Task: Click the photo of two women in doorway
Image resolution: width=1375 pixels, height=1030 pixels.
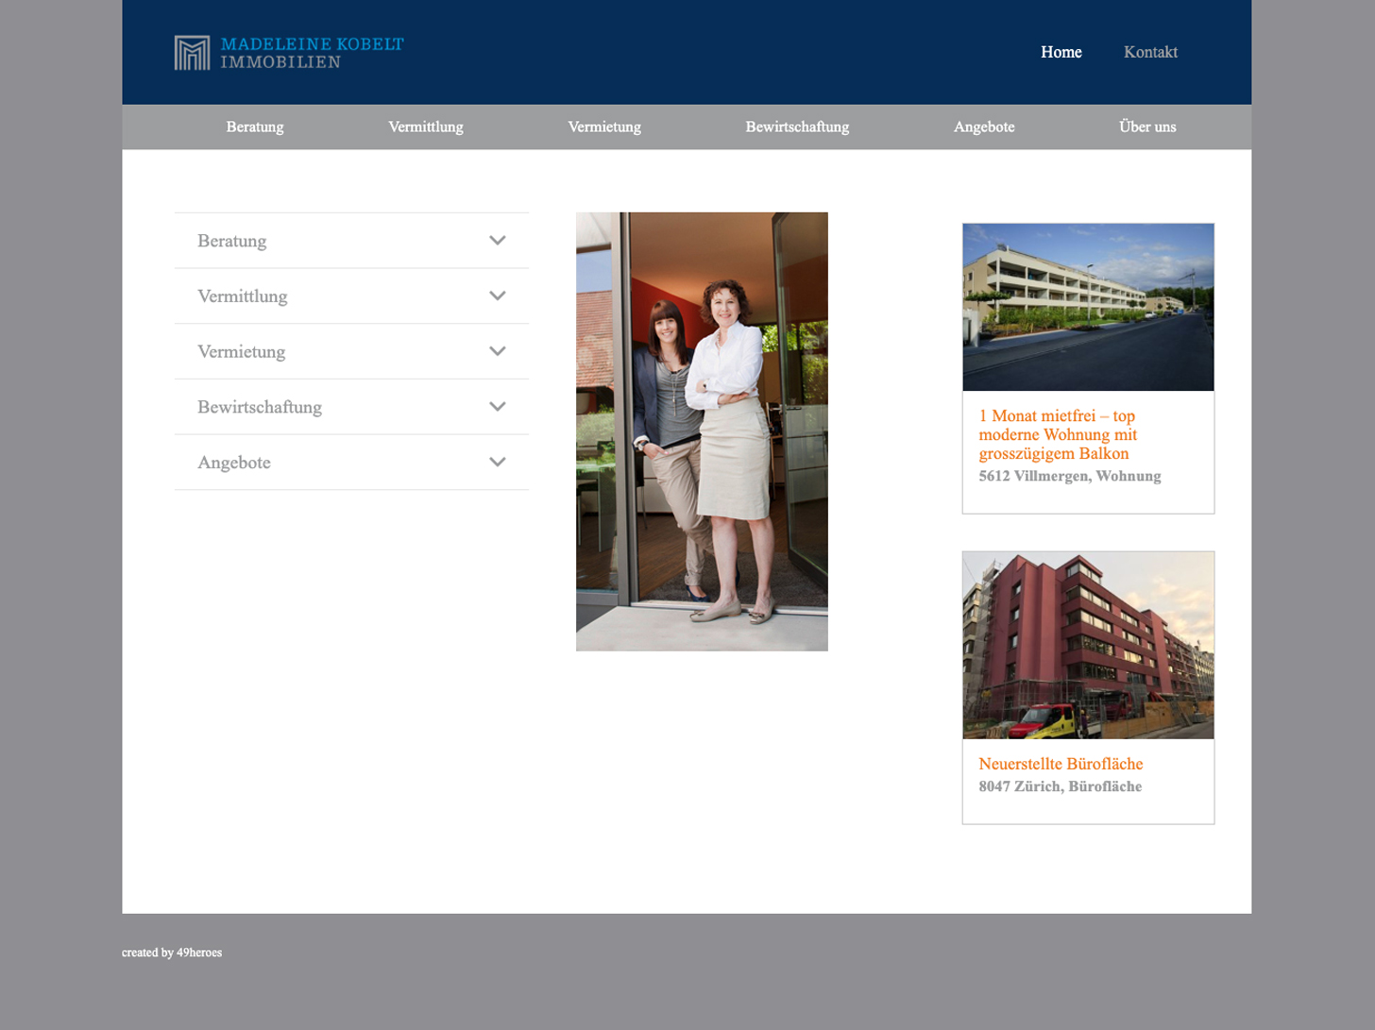Action: pos(702,431)
